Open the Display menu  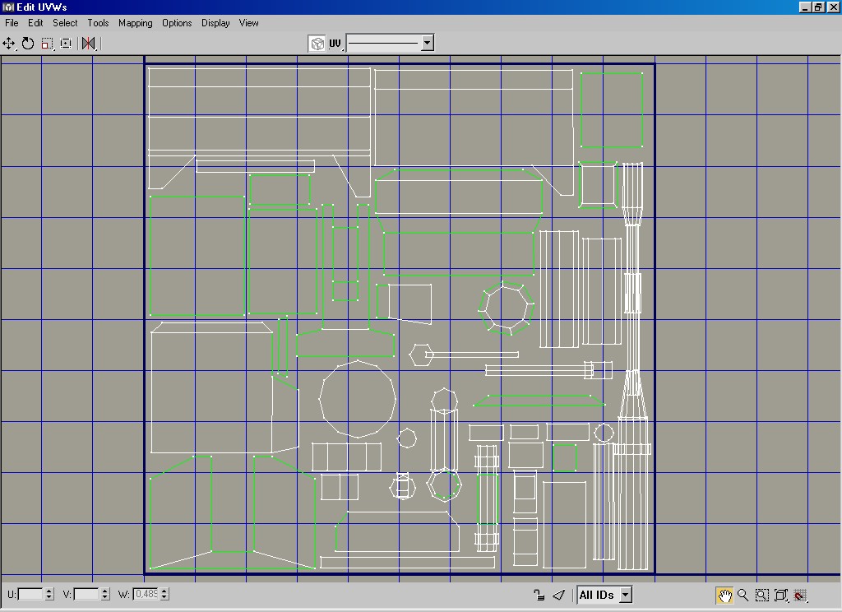[x=215, y=23]
